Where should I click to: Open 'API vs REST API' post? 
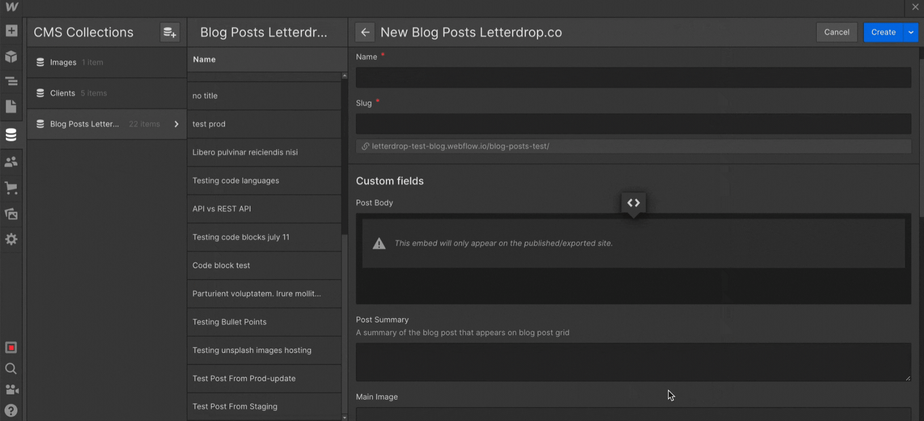click(x=264, y=209)
